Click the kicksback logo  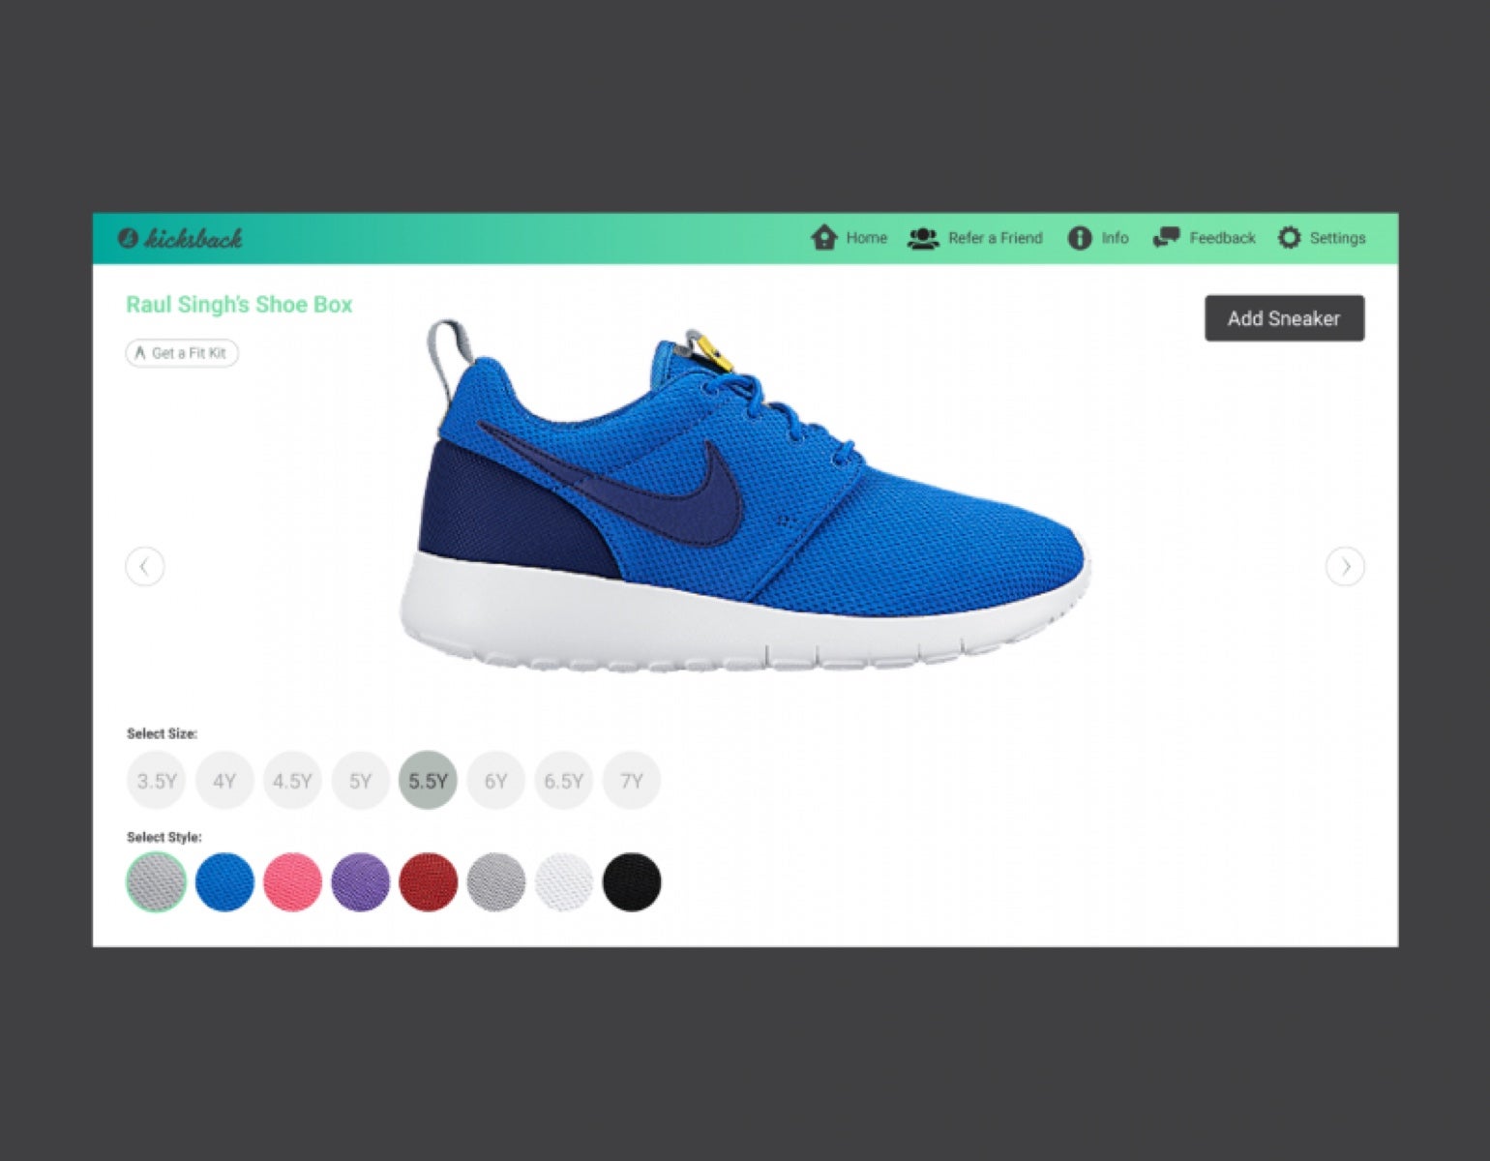[x=180, y=238]
